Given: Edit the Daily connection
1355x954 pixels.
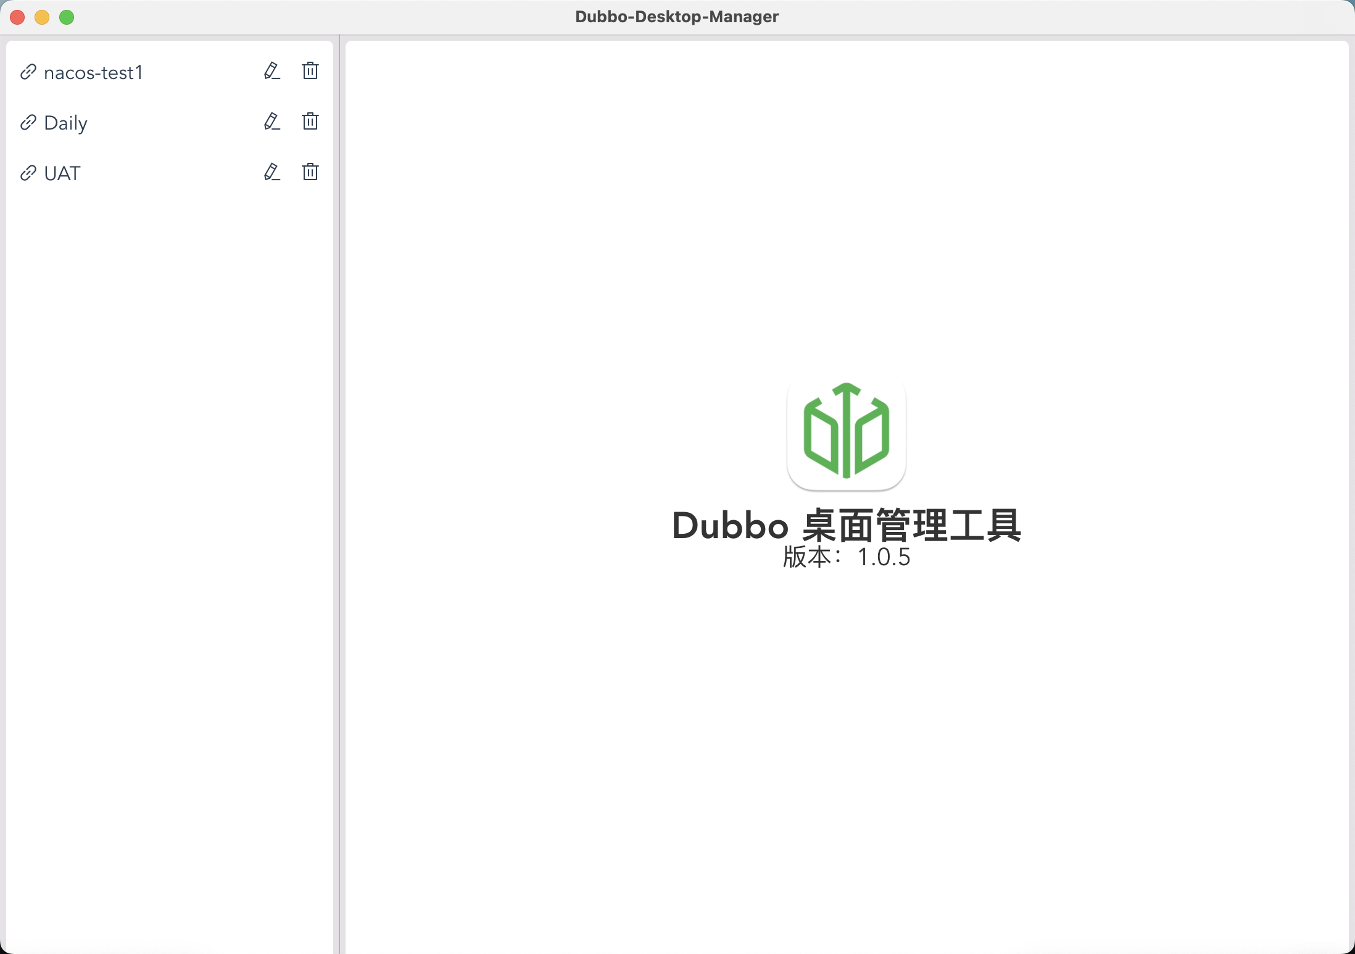Looking at the screenshot, I should 272,122.
